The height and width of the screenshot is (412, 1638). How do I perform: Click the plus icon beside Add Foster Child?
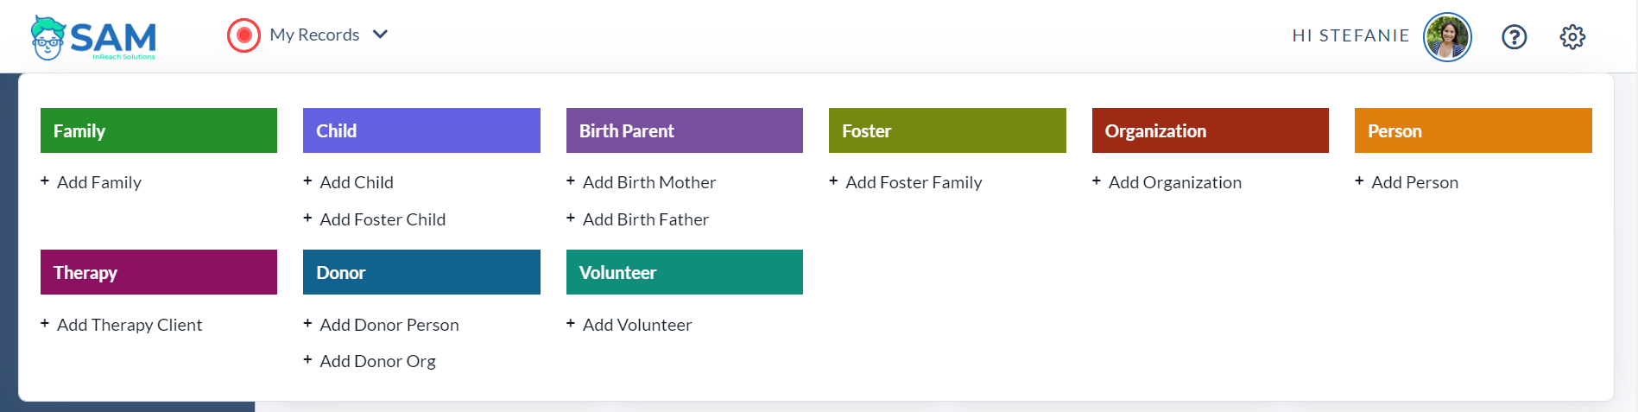click(x=307, y=219)
